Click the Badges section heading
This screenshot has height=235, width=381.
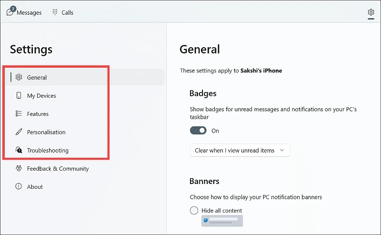203,93
